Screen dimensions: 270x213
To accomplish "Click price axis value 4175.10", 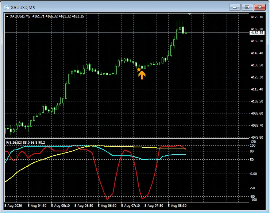I will 257,17.
